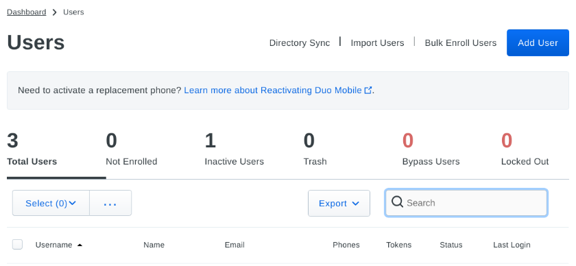The width and height of the screenshot is (576, 266).
Task: Go to Bulk Enroll Users
Action: click(460, 43)
